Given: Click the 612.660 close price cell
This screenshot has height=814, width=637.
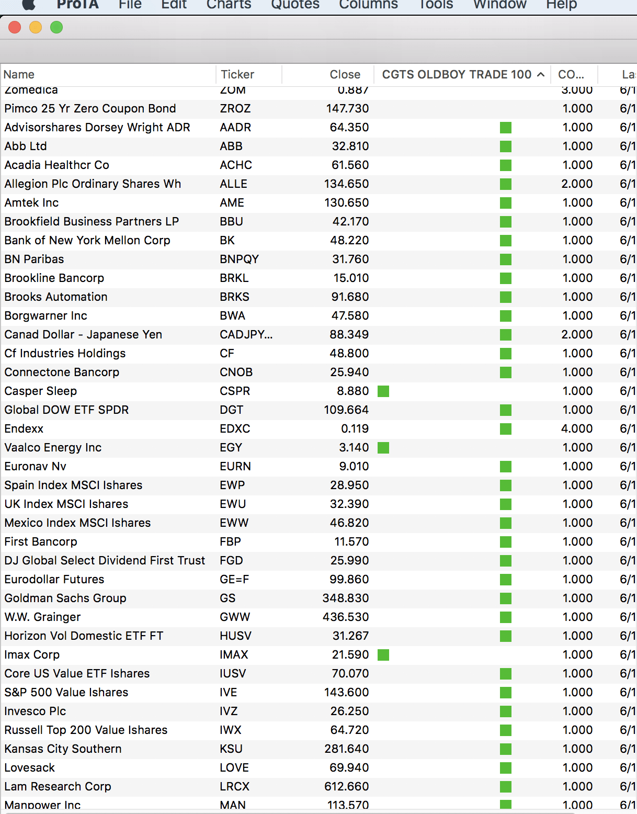Looking at the screenshot, I should (346, 787).
